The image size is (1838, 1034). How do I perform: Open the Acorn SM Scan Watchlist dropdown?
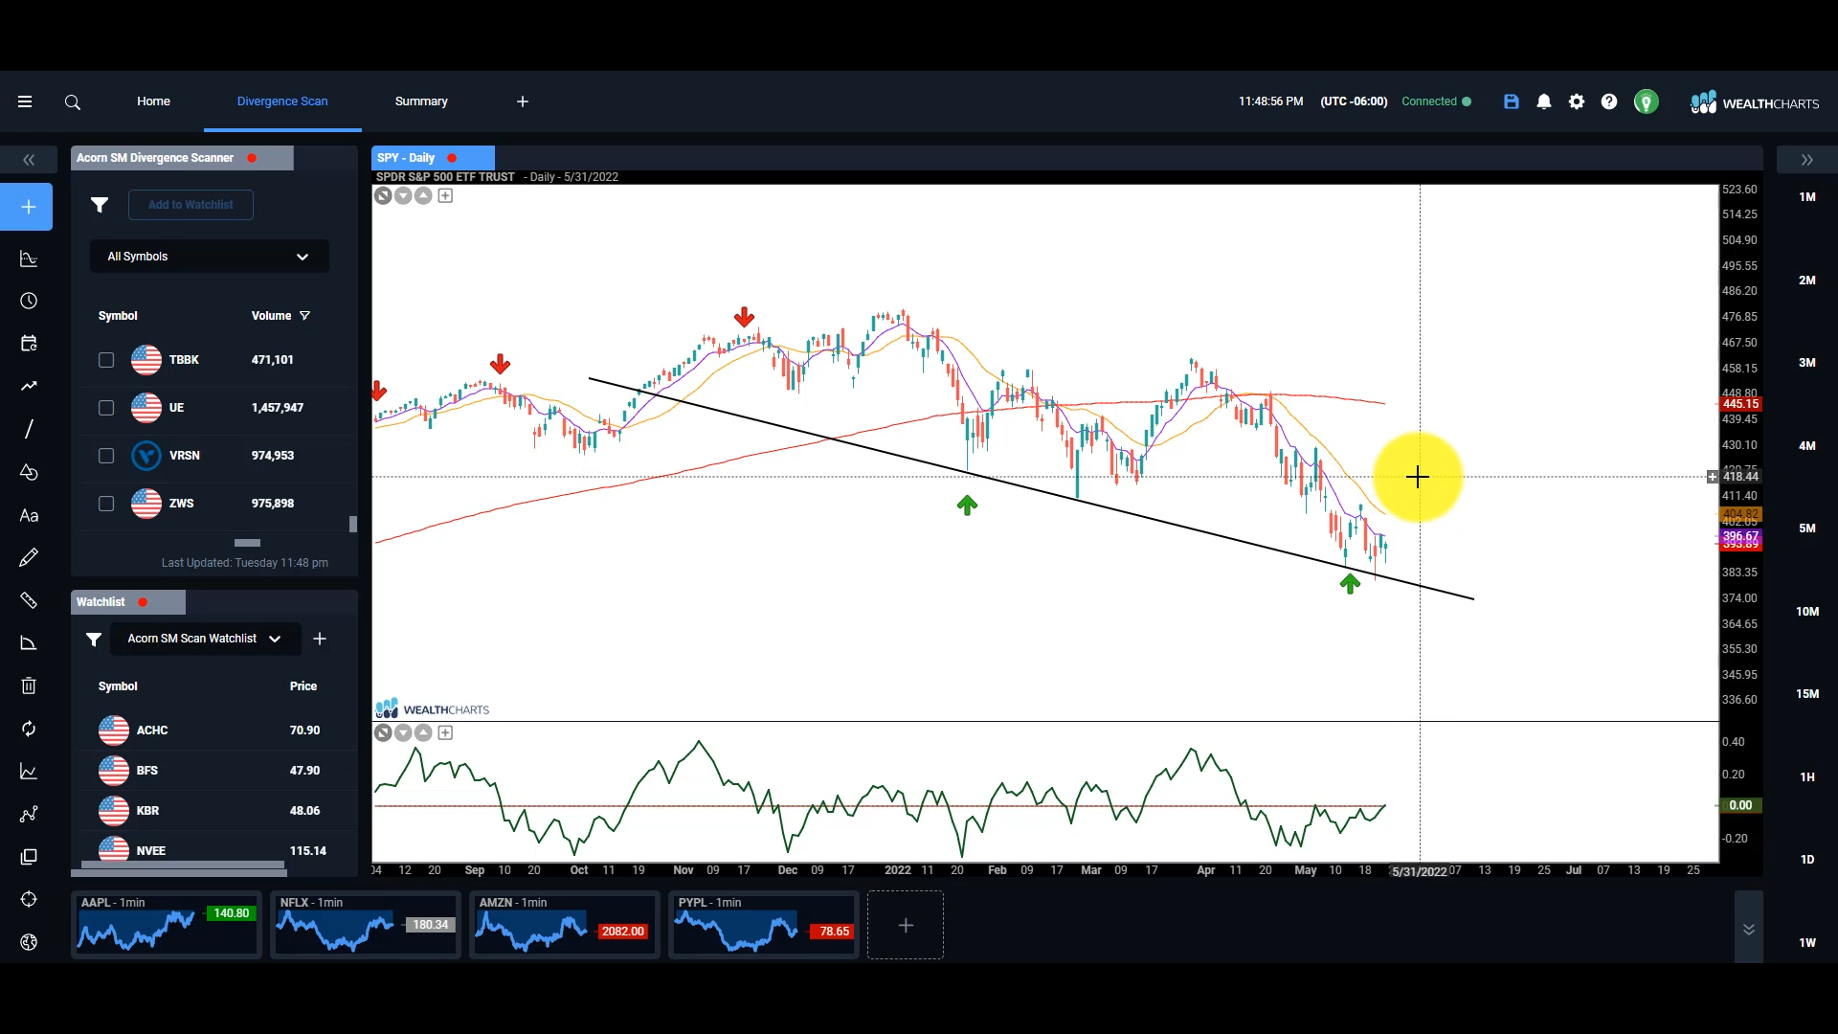(205, 639)
